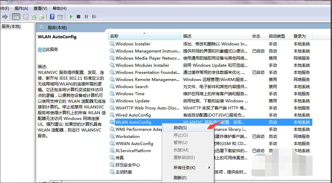Click the Forward arrow toolbar icon

(5, 17)
